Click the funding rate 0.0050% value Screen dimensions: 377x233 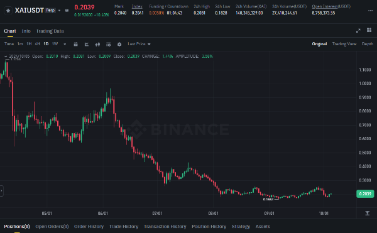156,13
